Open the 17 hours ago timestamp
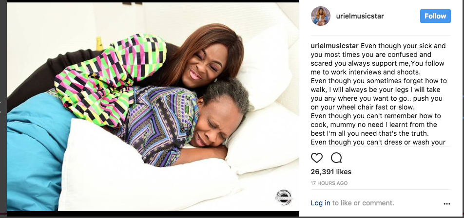This screenshot has width=464, height=218. tap(329, 183)
